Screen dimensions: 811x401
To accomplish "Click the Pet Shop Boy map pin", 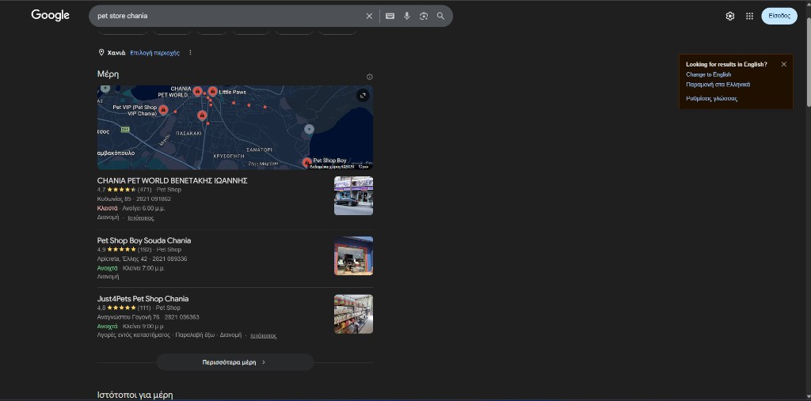I will tap(307, 163).
